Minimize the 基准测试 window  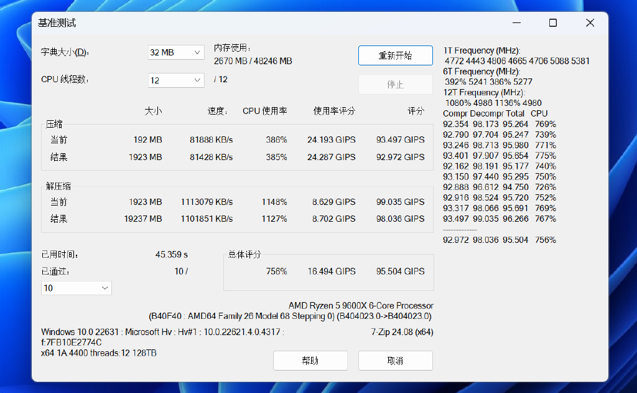517,23
